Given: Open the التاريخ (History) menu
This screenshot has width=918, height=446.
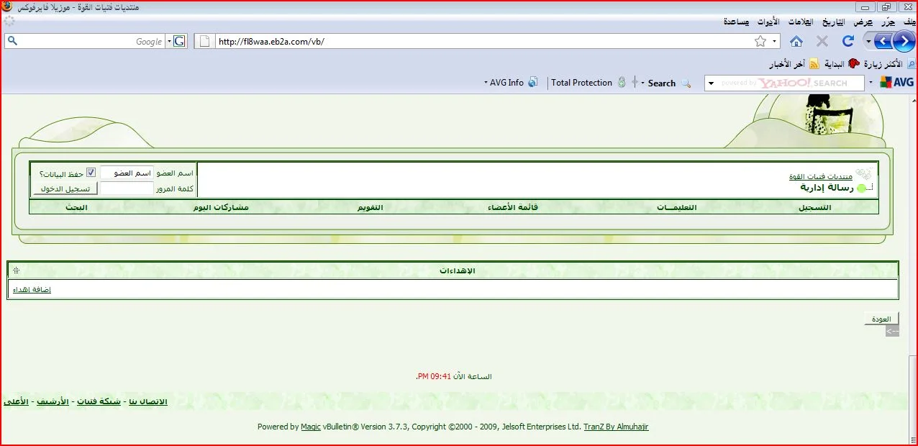Looking at the screenshot, I should tap(834, 22).
